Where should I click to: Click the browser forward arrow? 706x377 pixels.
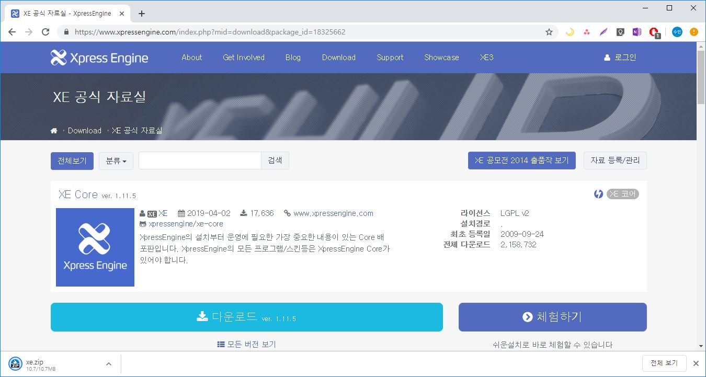(x=29, y=32)
